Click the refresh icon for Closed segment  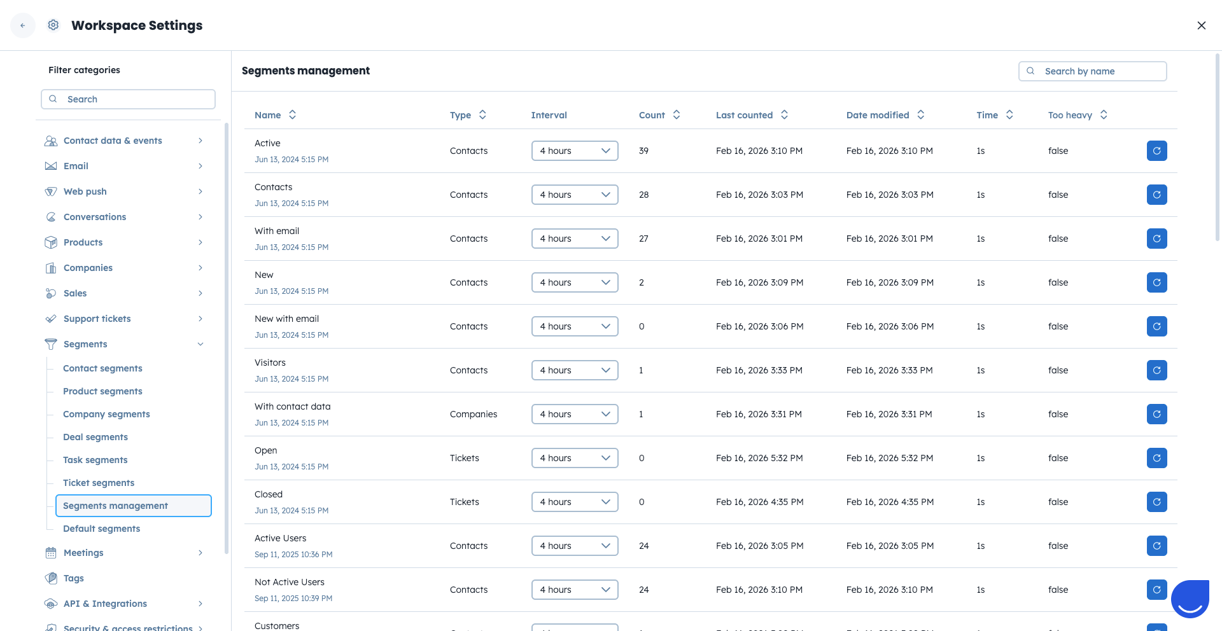1156,502
